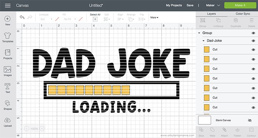Screen dimensions: 258x138
Task: Redo the last action
Action: pos(30,17)
